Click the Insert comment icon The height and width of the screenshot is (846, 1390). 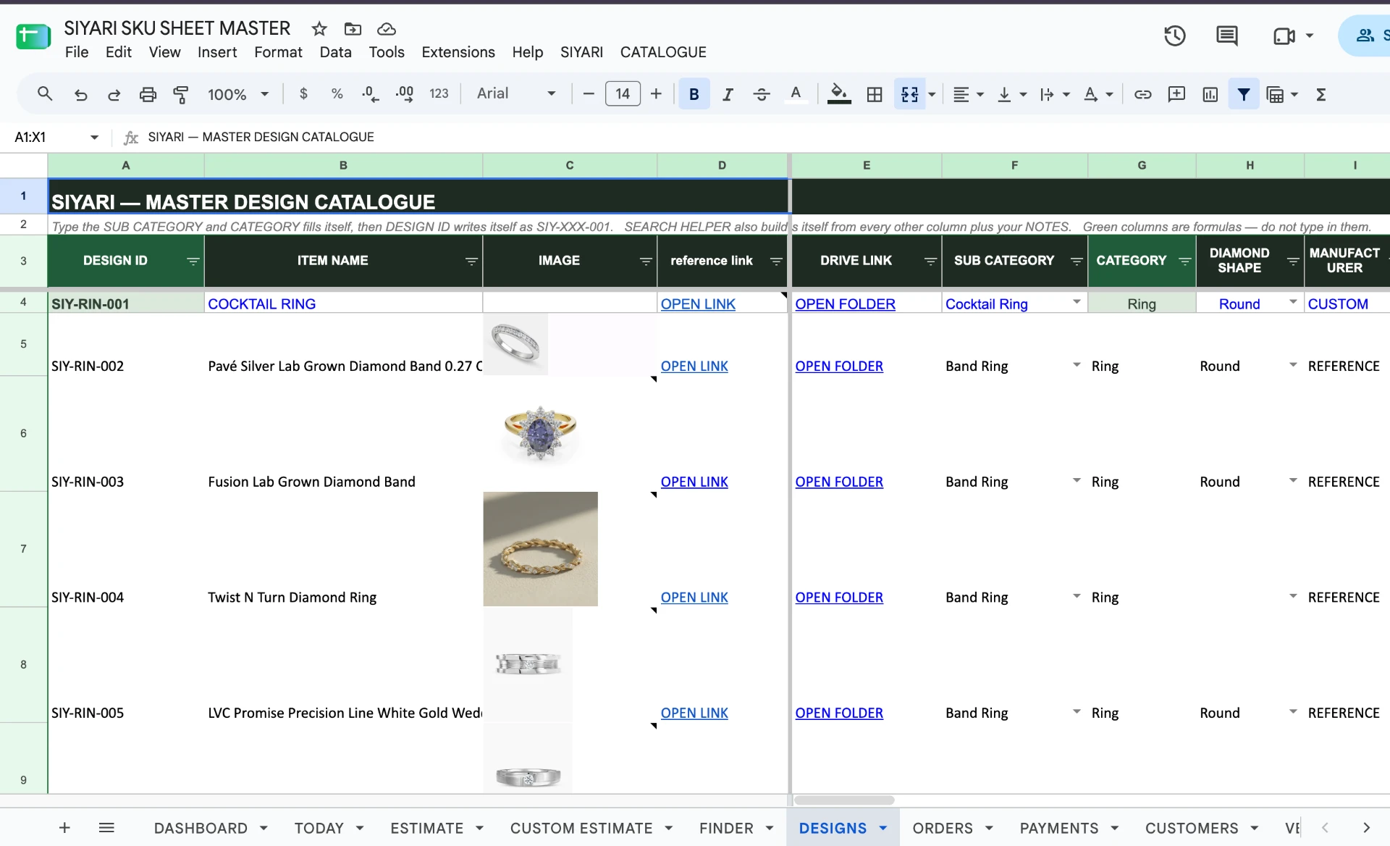coord(1176,94)
